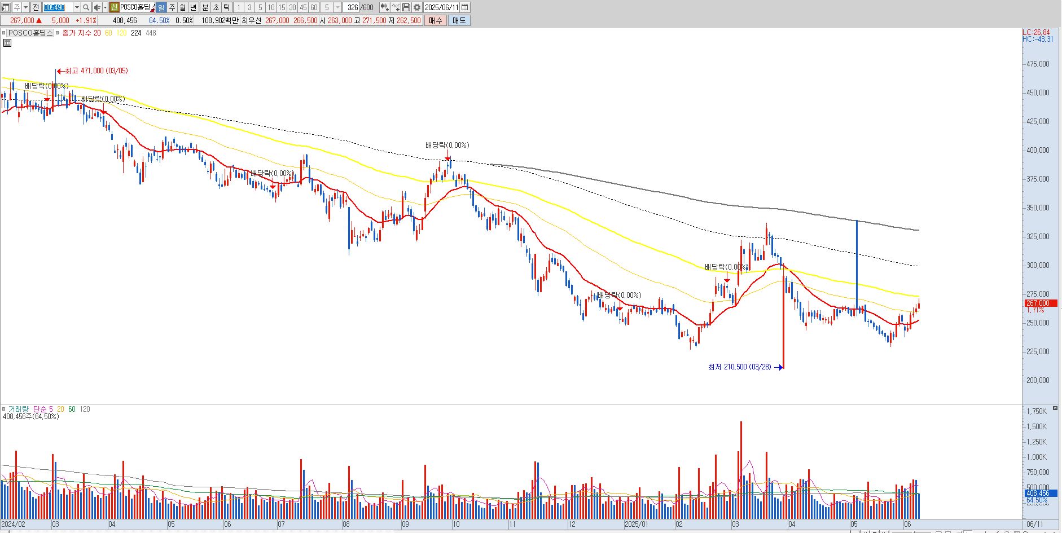
Task: Click the 매수 buy button
Action: click(x=436, y=20)
